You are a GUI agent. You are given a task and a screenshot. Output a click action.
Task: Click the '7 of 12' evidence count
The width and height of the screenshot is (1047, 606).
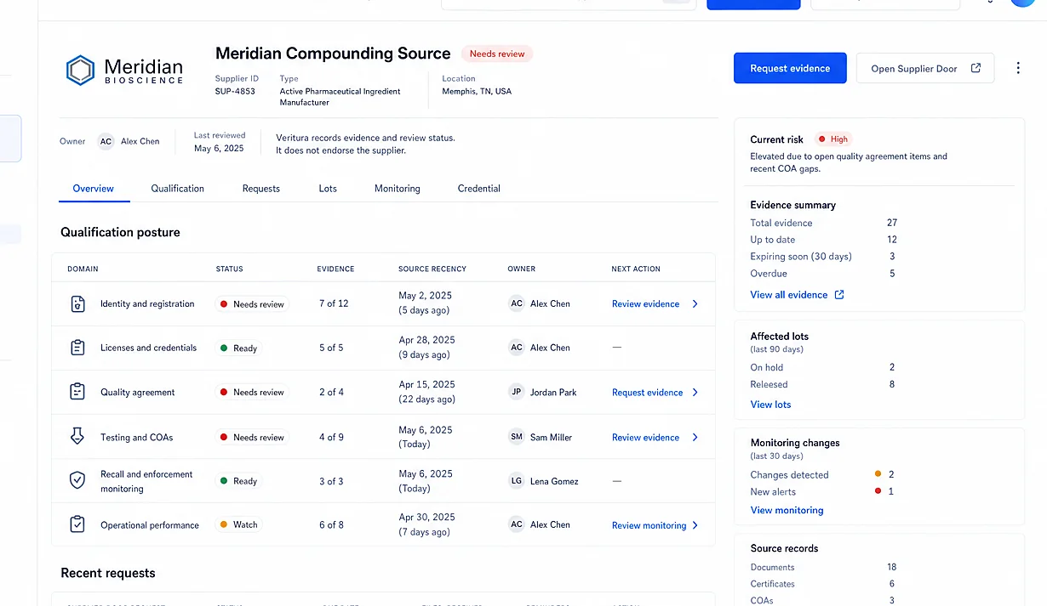(x=334, y=303)
